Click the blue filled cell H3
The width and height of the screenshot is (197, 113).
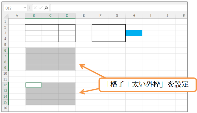click(x=134, y=33)
